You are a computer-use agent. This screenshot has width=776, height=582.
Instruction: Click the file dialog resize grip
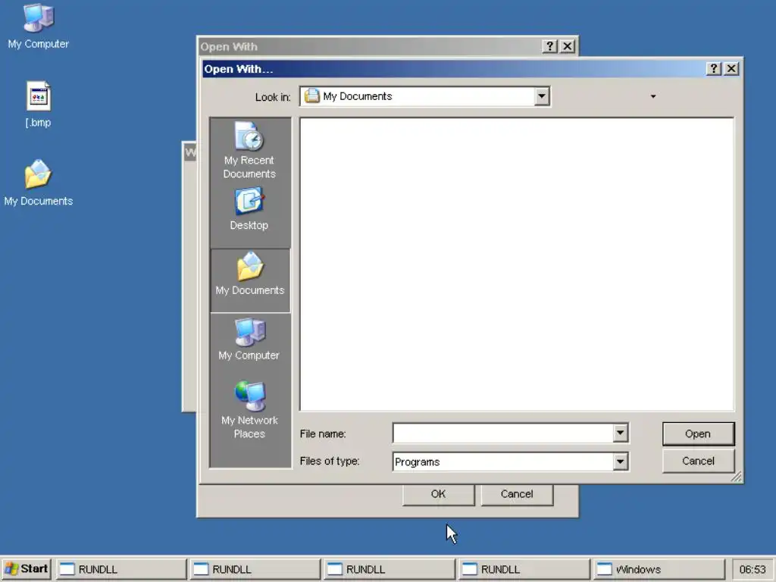point(737,476)
